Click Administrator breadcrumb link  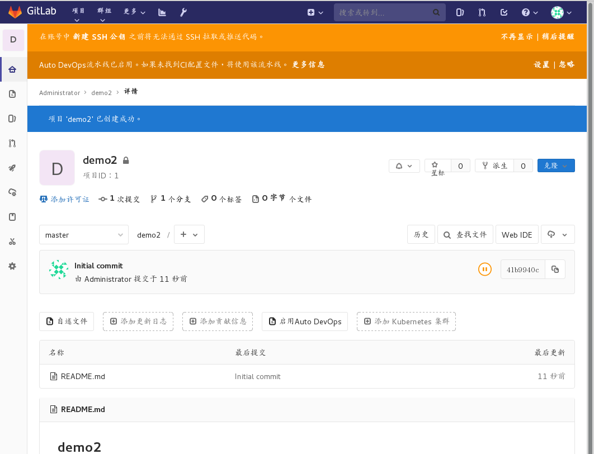[59, 93]
